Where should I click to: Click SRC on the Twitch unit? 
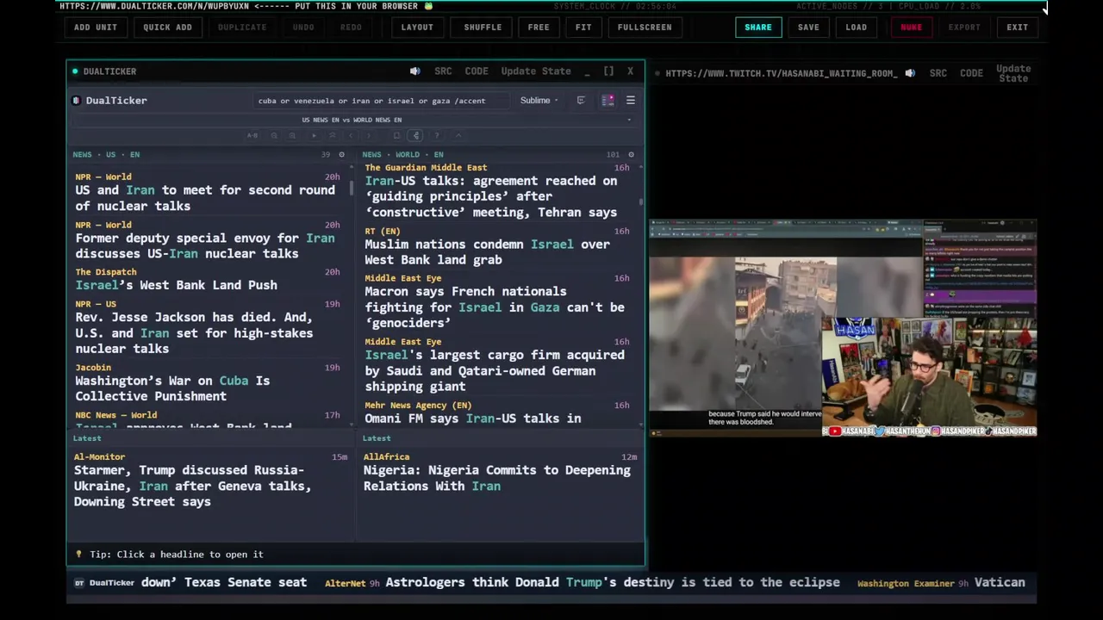tap(938, 73)
